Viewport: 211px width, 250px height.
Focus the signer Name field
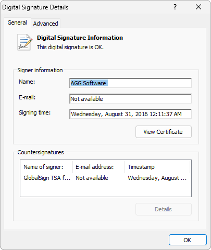(x=130, y=83)
